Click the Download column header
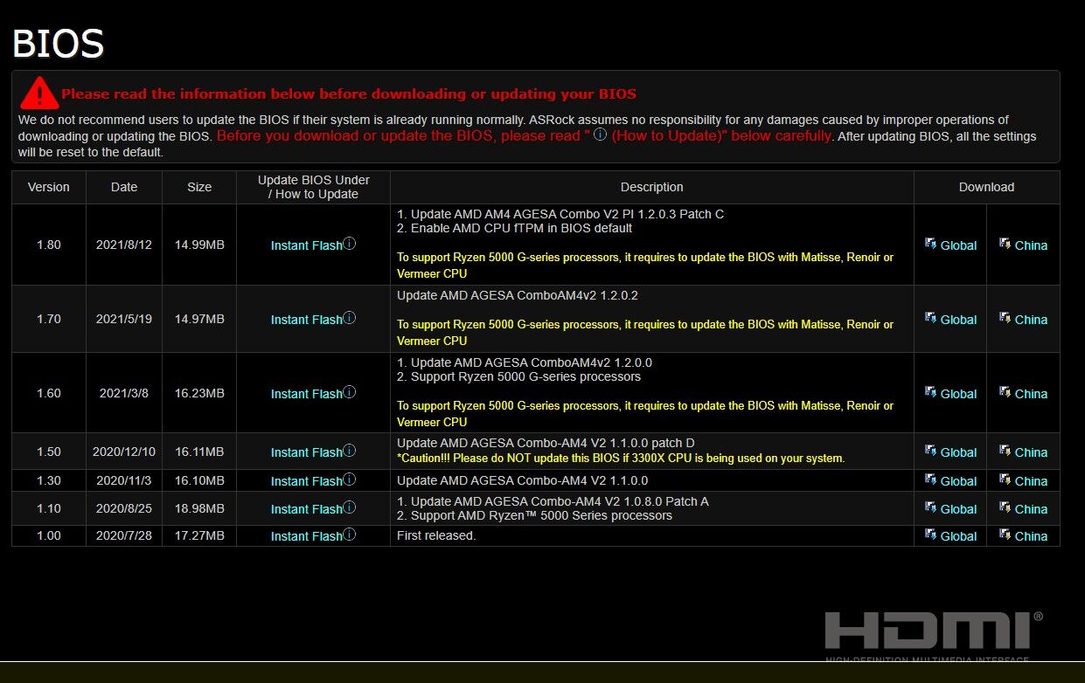 (987, 187)
